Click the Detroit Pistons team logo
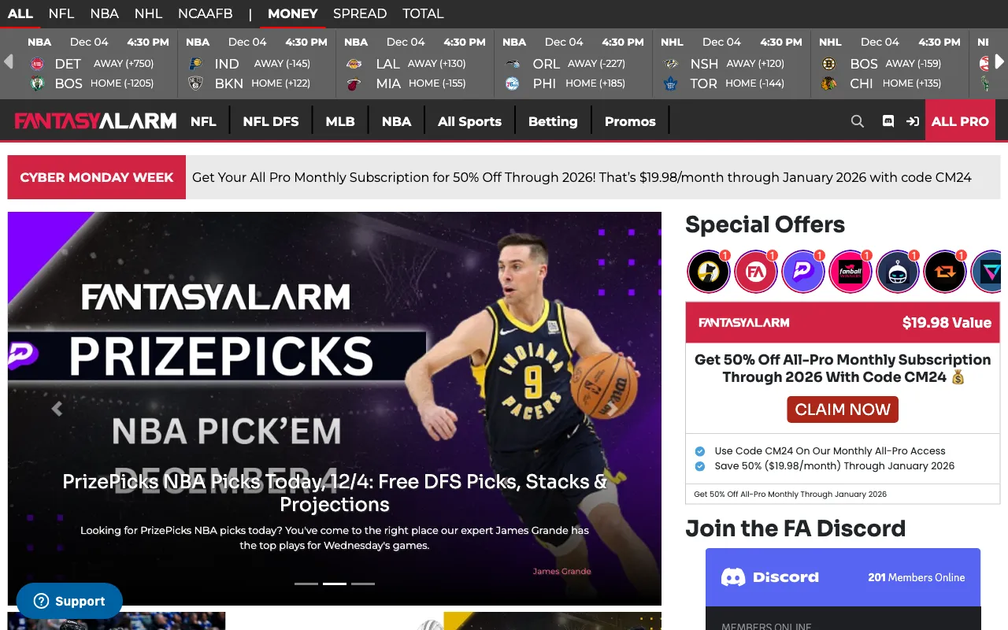Viewport: 1008px width, 630px height. (37, 64)
